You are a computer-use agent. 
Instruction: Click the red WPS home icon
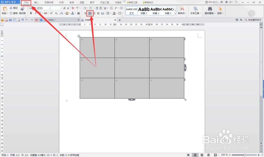click(36, 20)
